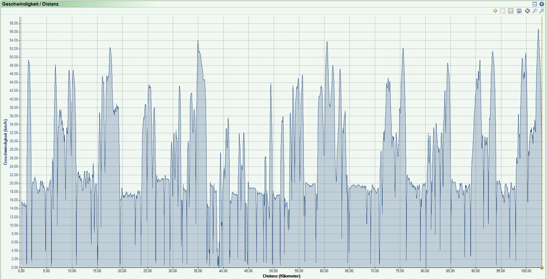547x279 pixels.
Task: Open the panel layout icon in header
Action: click(535, 4)
